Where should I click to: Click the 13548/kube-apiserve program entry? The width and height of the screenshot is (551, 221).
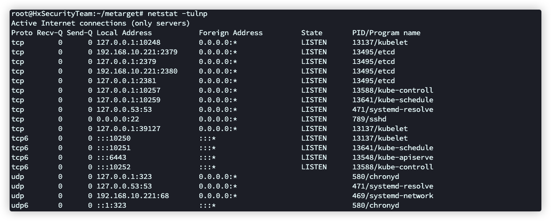[x=393, y=158]
